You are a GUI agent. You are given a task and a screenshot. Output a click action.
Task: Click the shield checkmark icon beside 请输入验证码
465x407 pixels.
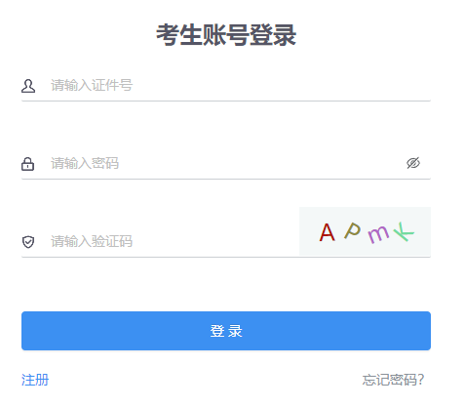click(28, 242)
